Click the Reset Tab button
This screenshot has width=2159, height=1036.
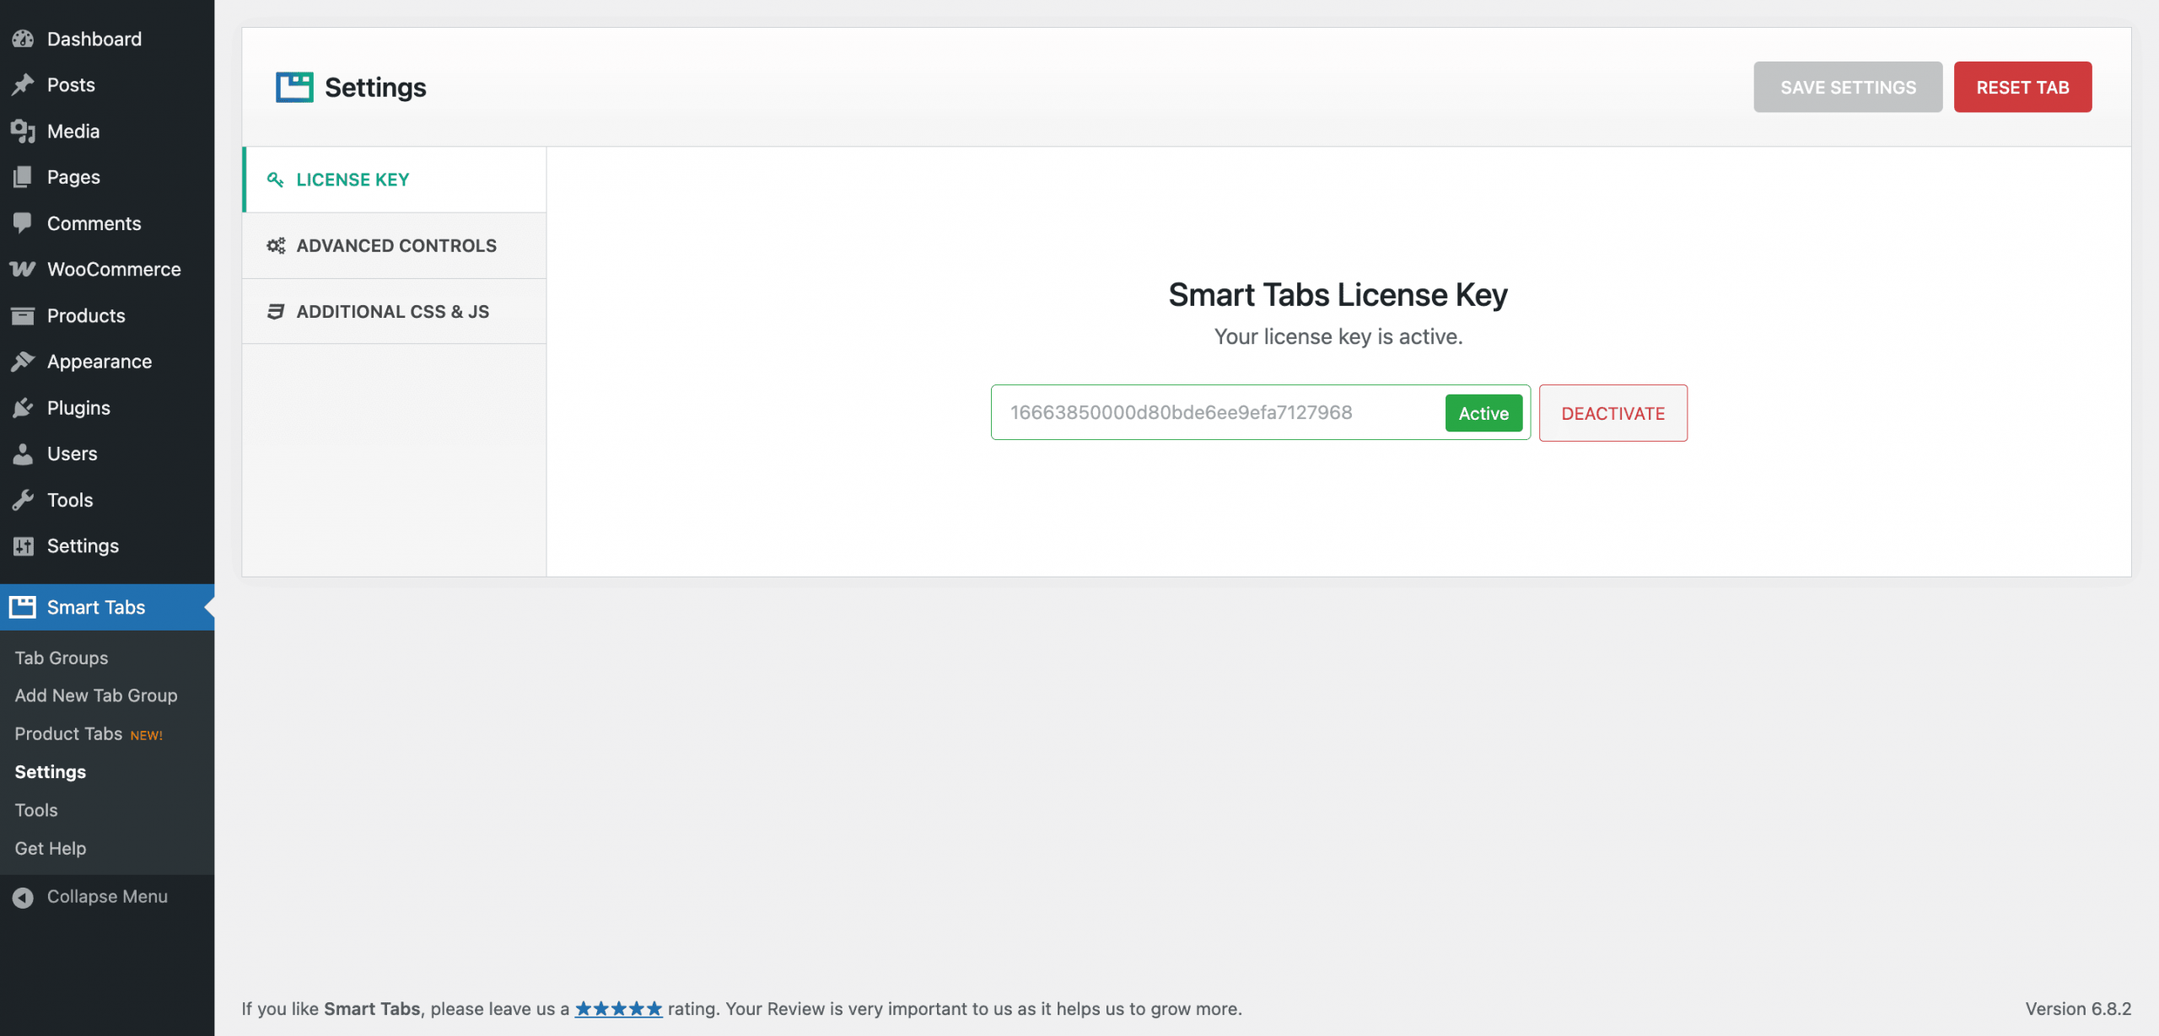(x=2022, y=87)
